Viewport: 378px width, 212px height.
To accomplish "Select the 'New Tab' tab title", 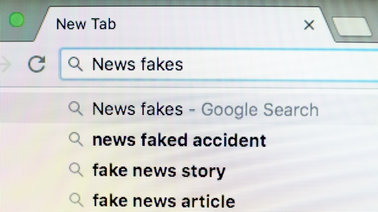I will (86, 24).
